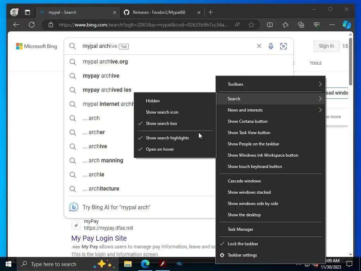Select the Hidden search option
Screen dimensions: 361x271
point(175,101)
